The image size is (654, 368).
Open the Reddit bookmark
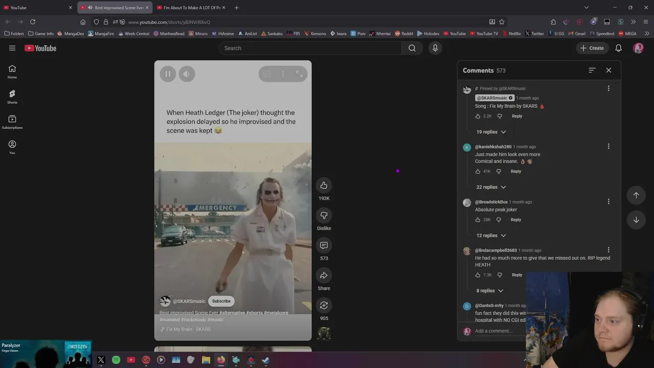404,34
